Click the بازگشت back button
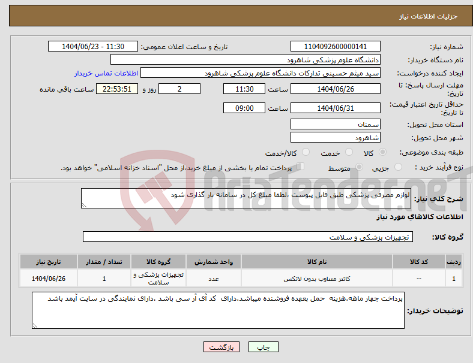 (x=221, y=347)
